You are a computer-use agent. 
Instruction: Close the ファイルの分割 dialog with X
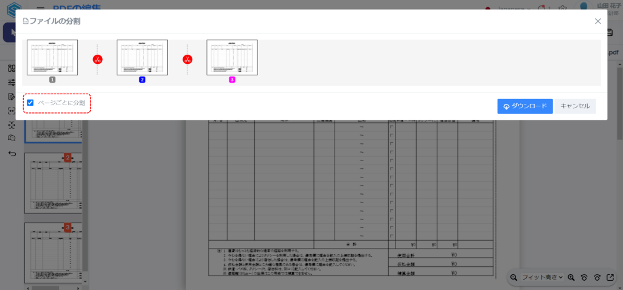tap(598, 21)
